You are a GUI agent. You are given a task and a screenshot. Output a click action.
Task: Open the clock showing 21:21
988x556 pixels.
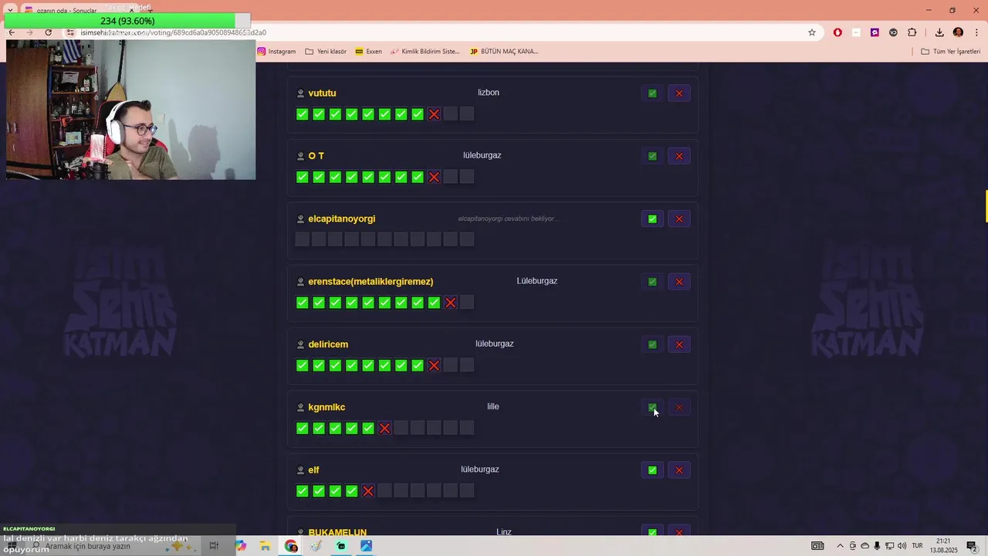(943, 546)
